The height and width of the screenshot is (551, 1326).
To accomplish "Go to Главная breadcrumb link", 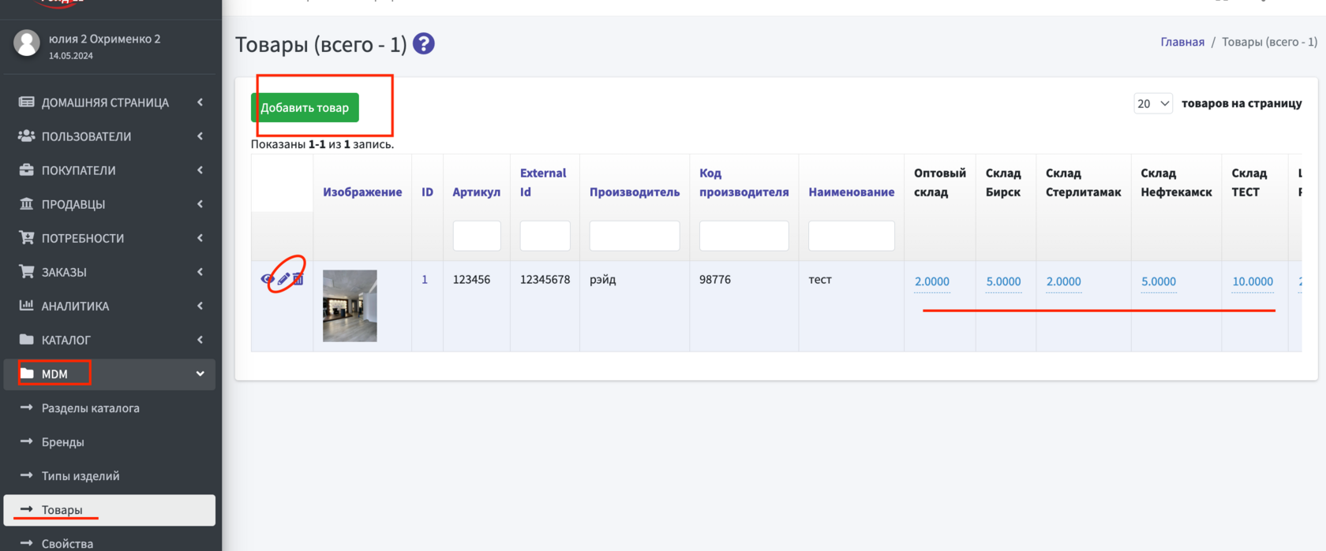I will click(x=1182, y=42).
